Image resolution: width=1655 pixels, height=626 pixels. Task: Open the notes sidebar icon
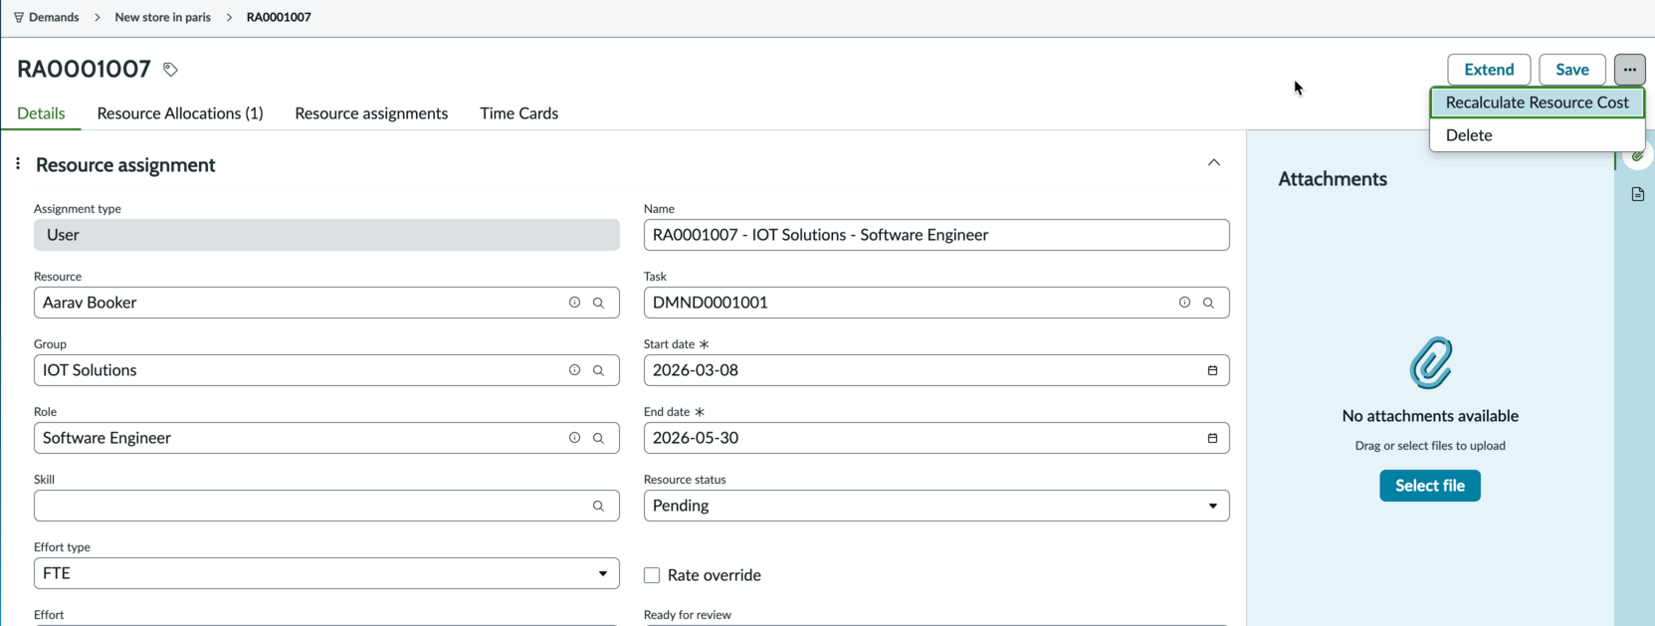click(x=1638, y=194)
